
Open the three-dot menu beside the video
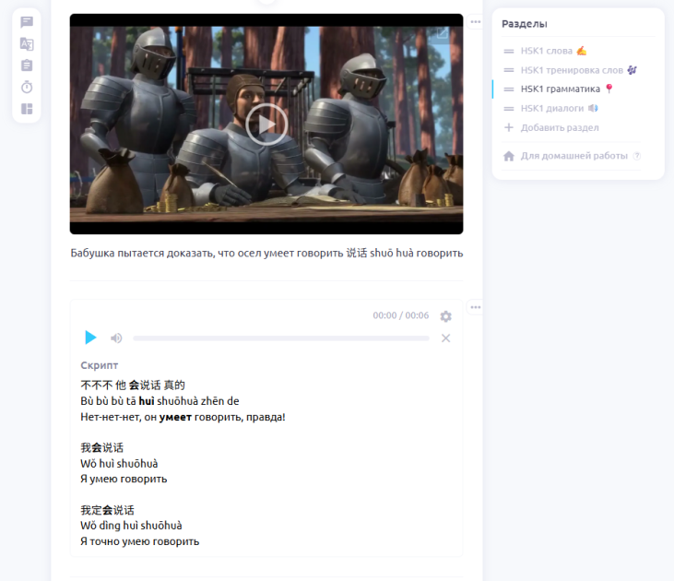point(476,21)
